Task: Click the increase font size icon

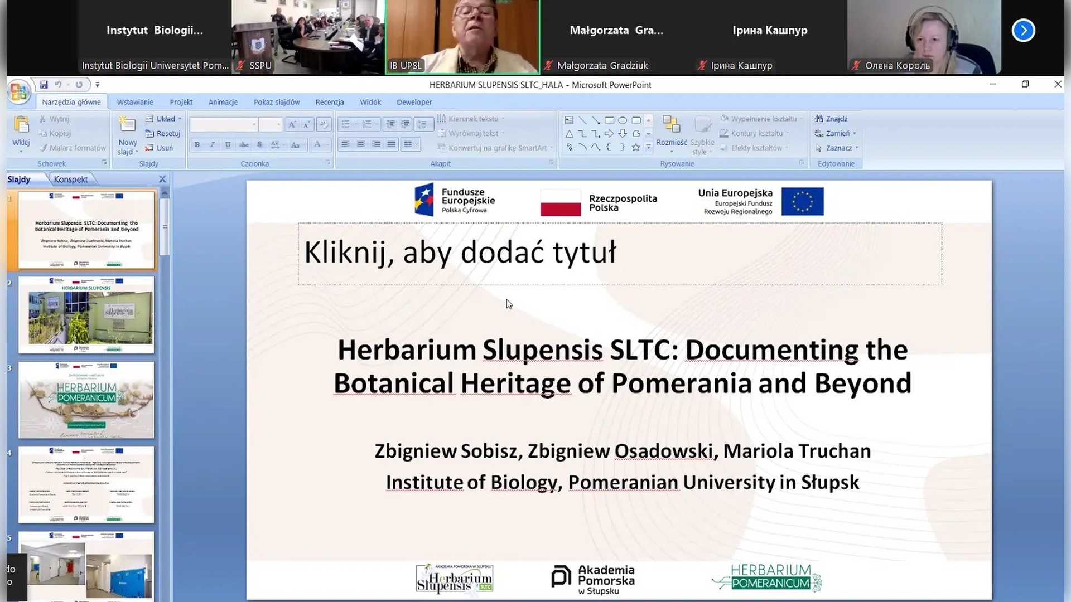Action: (x=292, y=124)
